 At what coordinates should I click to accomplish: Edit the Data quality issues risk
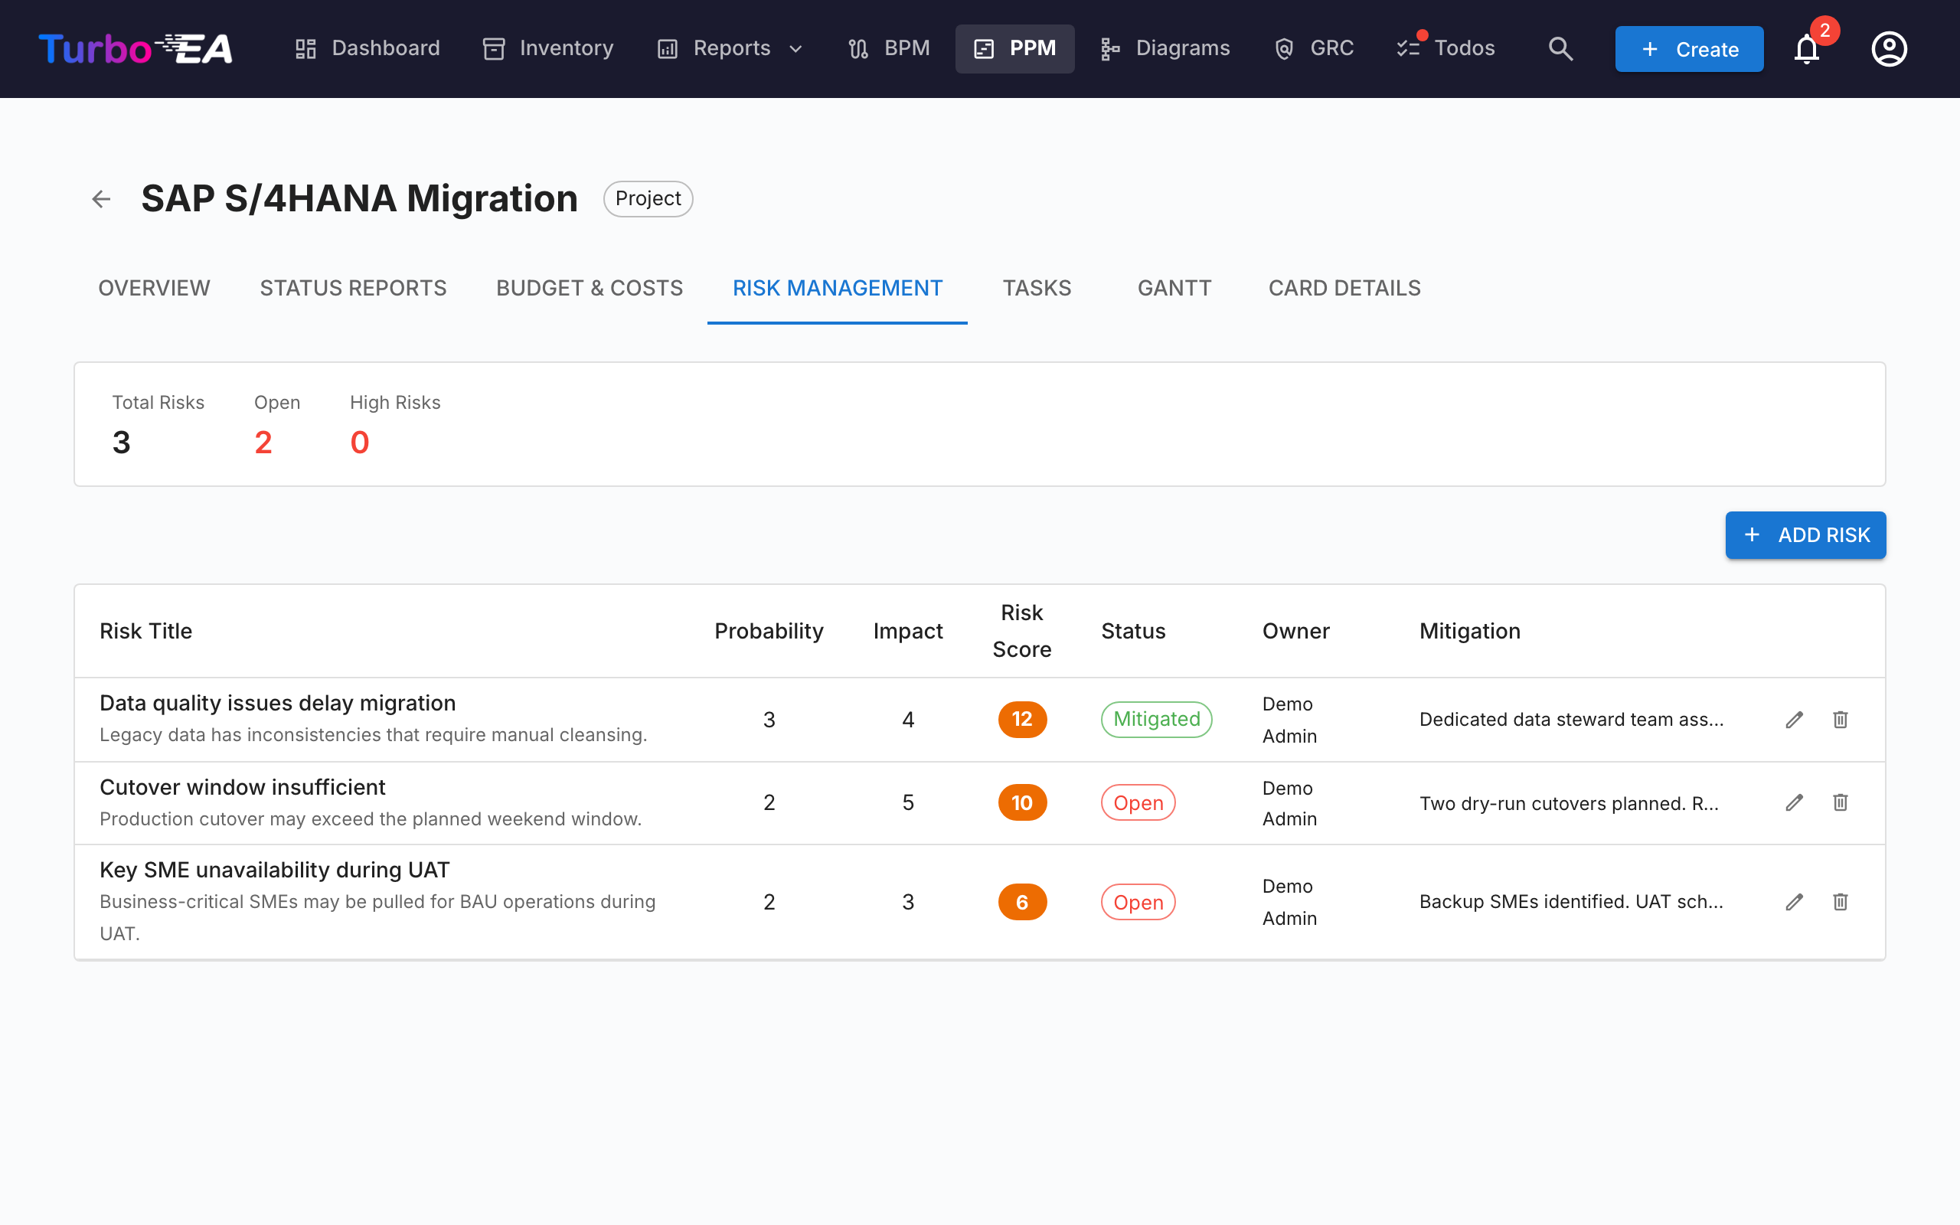click(x=1794, y=720)
